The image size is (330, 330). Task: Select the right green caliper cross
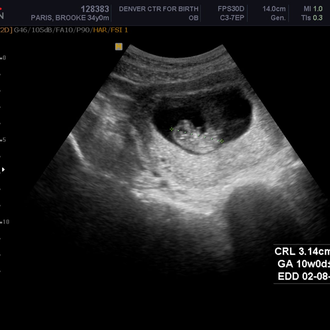(222, 141)
